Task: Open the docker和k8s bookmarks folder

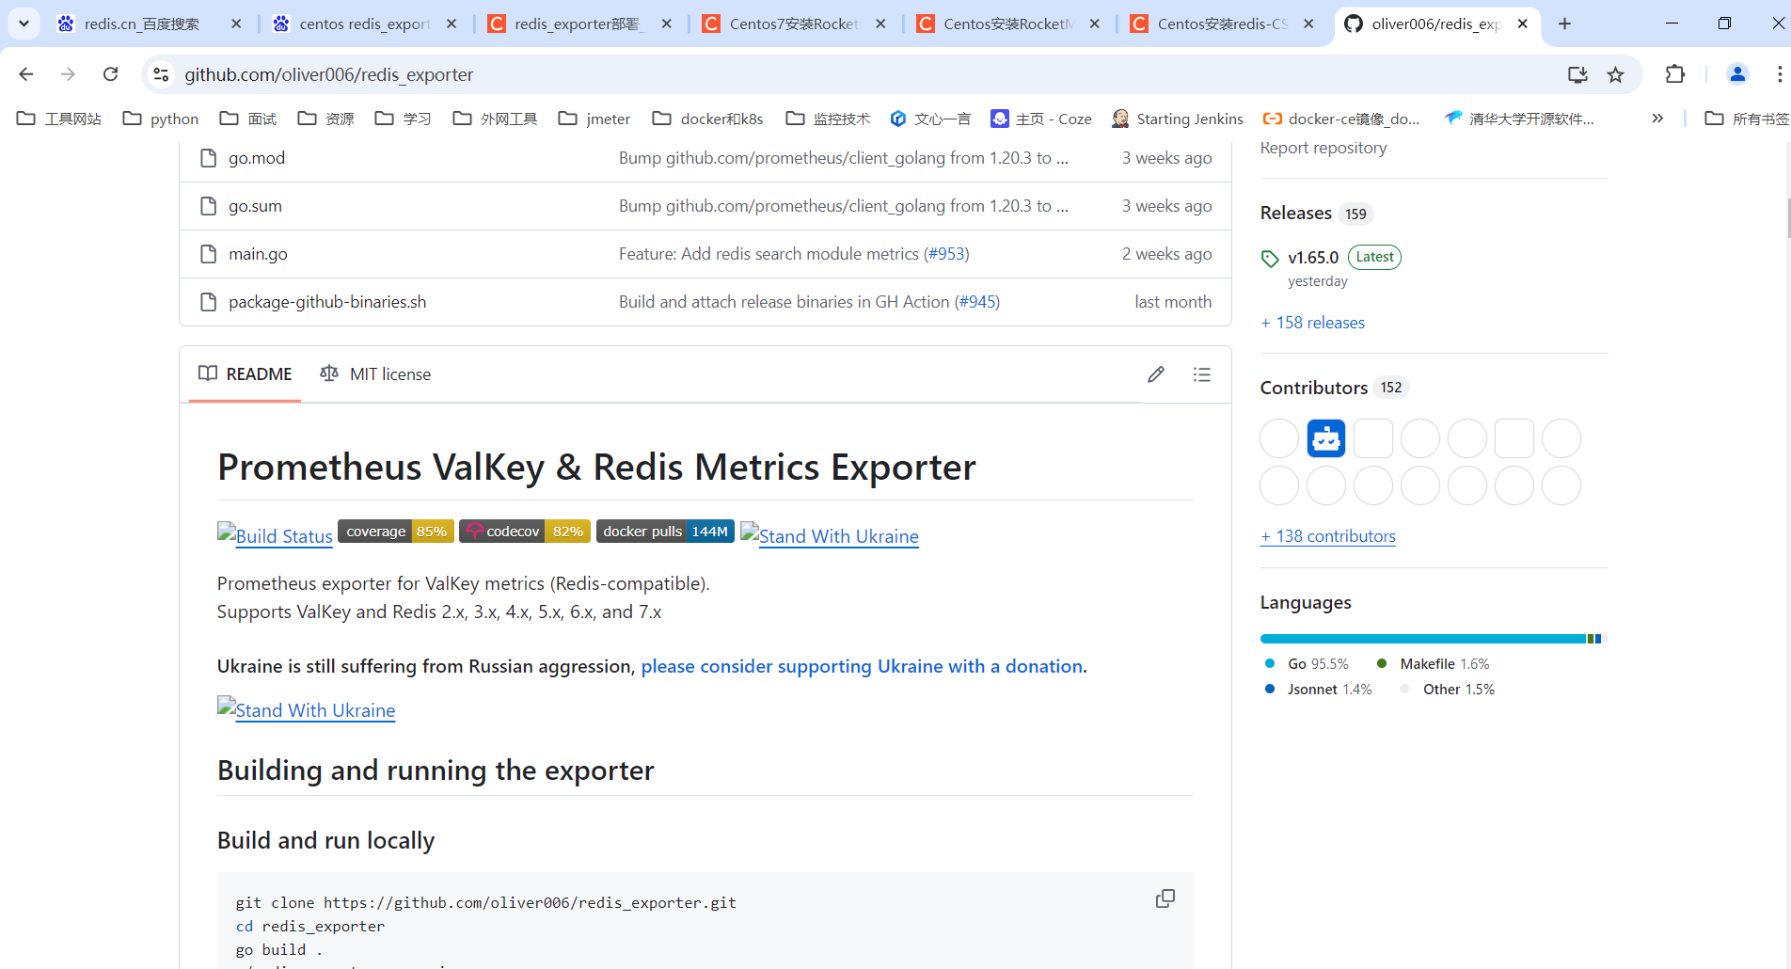Action: (708, 119)
